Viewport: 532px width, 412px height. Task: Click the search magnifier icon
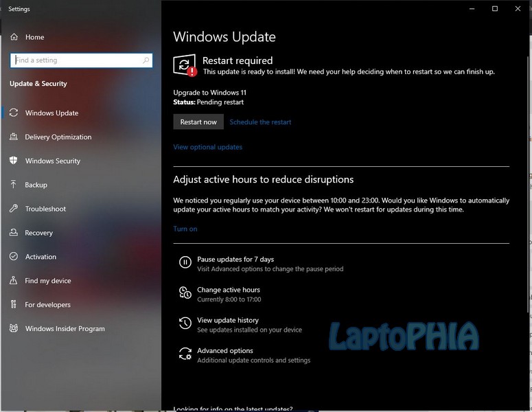[x=146, y=60]
